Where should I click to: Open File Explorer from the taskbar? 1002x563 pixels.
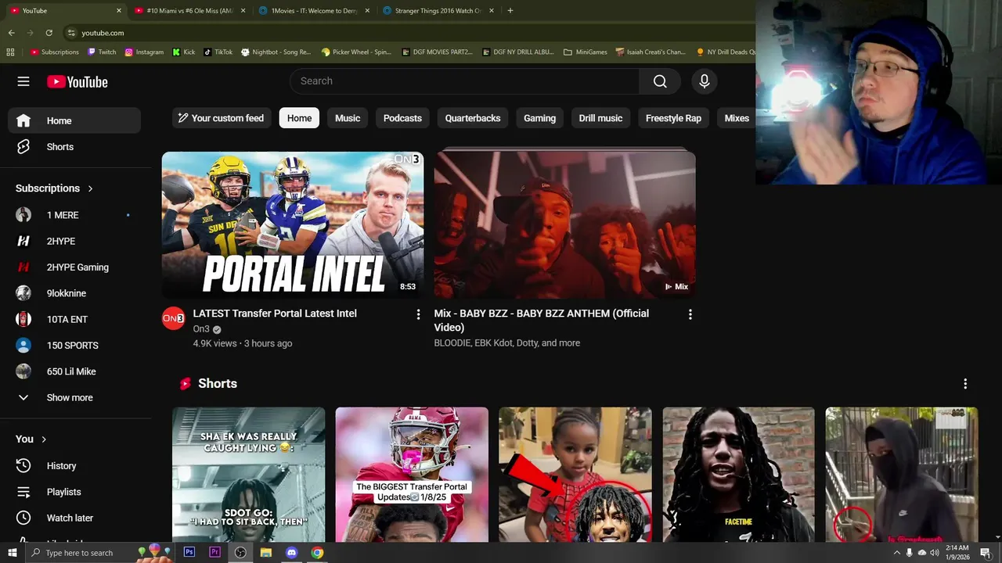tap(266, 552)
